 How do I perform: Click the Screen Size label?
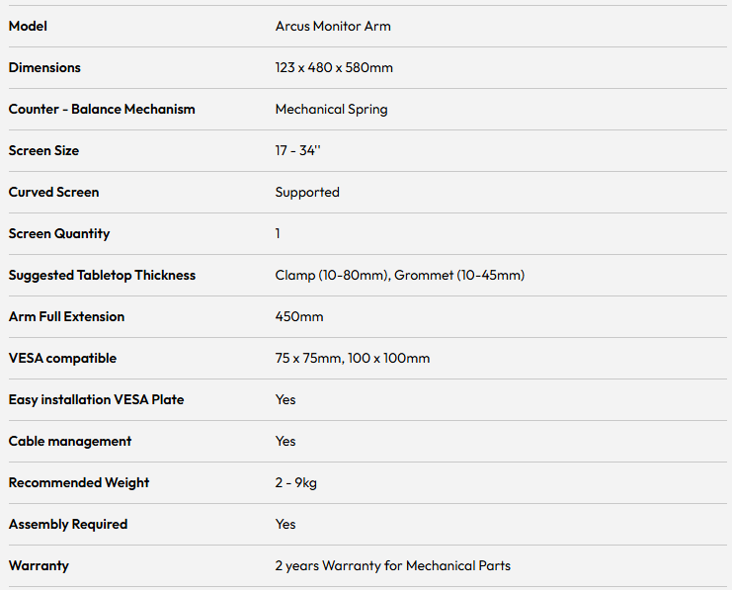(x=43, y=151)
